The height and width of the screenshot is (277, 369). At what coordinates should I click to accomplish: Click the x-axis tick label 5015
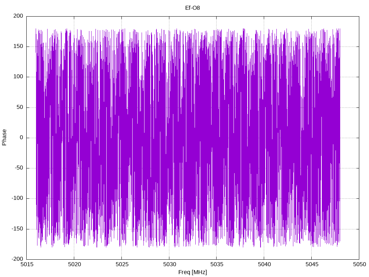coord(27,264)
